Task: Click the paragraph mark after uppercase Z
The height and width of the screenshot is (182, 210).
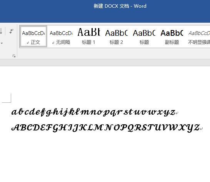Action: coord(202,129)
